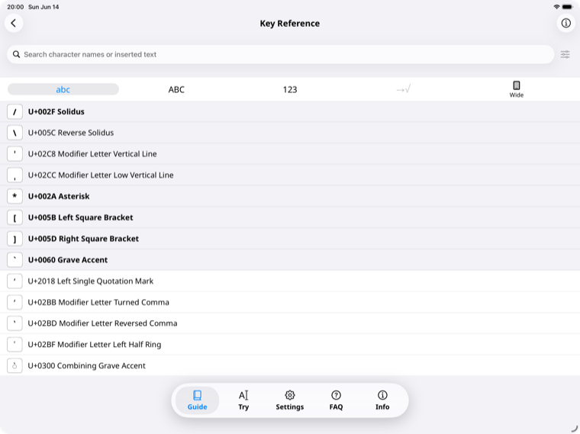Select the 'U+0060 Grave Accent' text
The image size is (580, 434).
click(68, 260)
